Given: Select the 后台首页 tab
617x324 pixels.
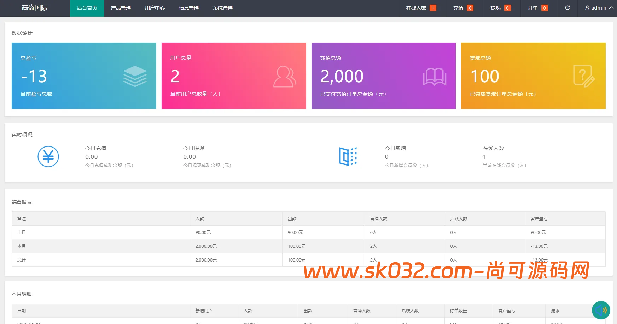Looking at the screenshot, I should [x=87, y=7].
